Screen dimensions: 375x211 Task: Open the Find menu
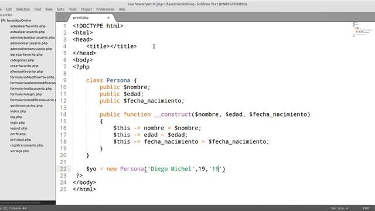tap(37, 9)
